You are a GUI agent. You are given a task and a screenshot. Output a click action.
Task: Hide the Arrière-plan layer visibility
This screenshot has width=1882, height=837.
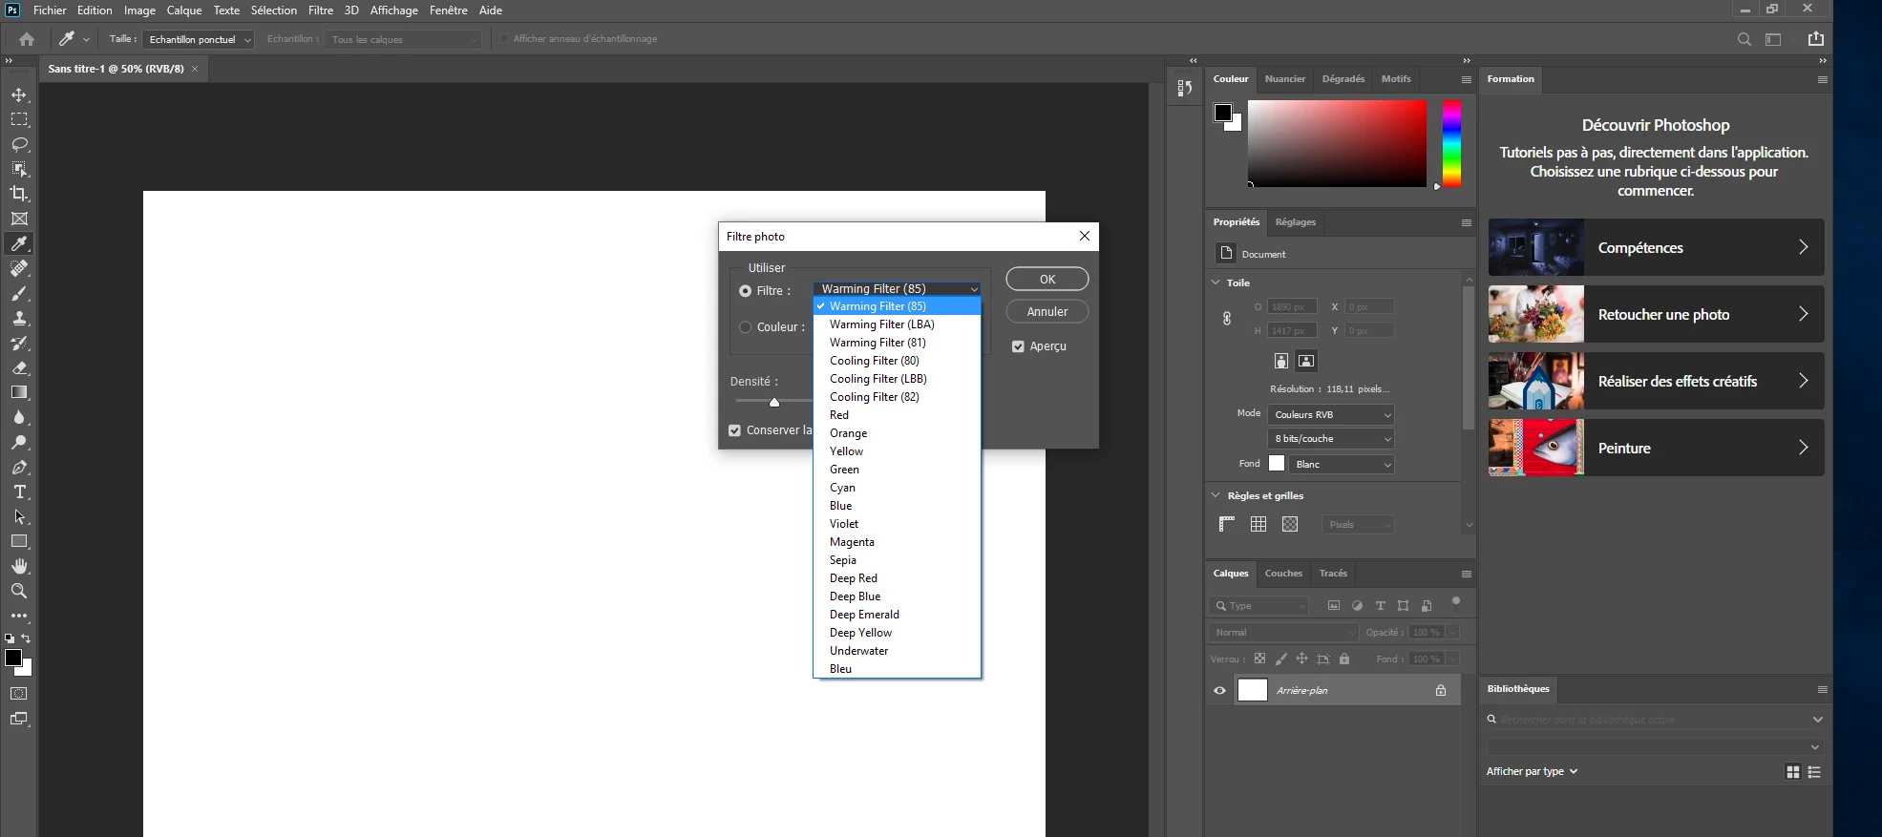point(1219,690)
